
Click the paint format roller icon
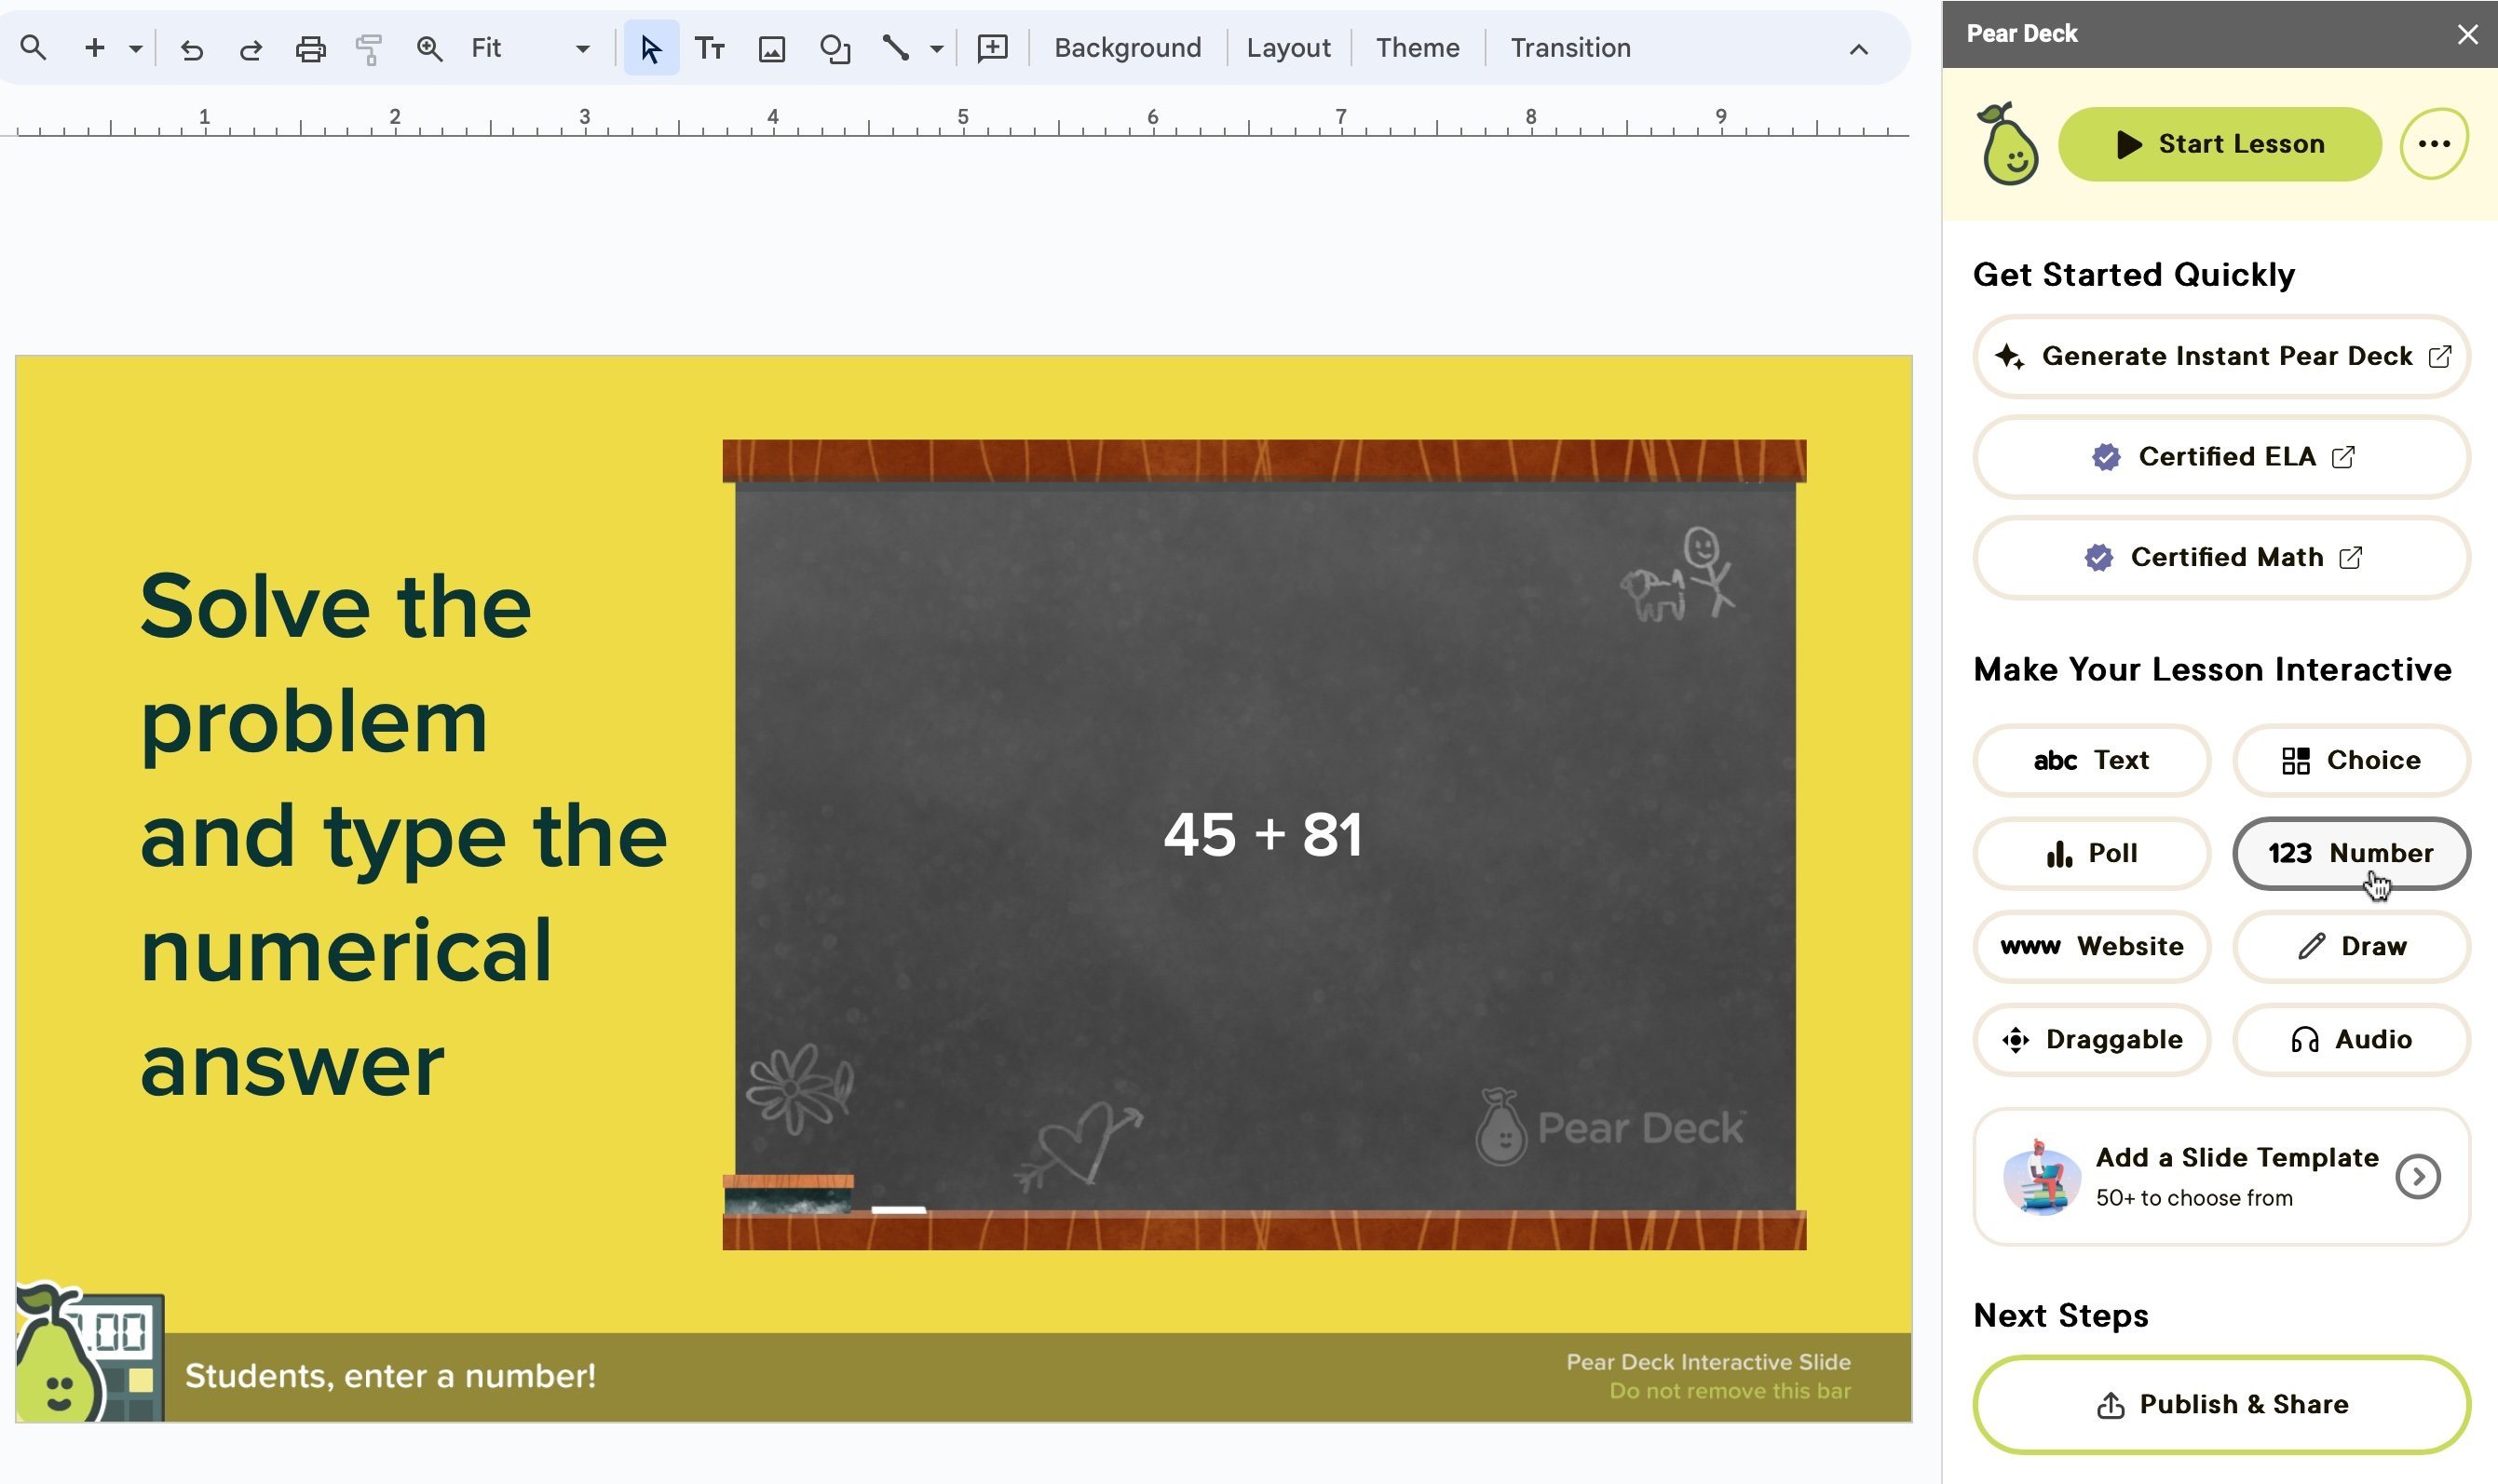click(369, 48)
